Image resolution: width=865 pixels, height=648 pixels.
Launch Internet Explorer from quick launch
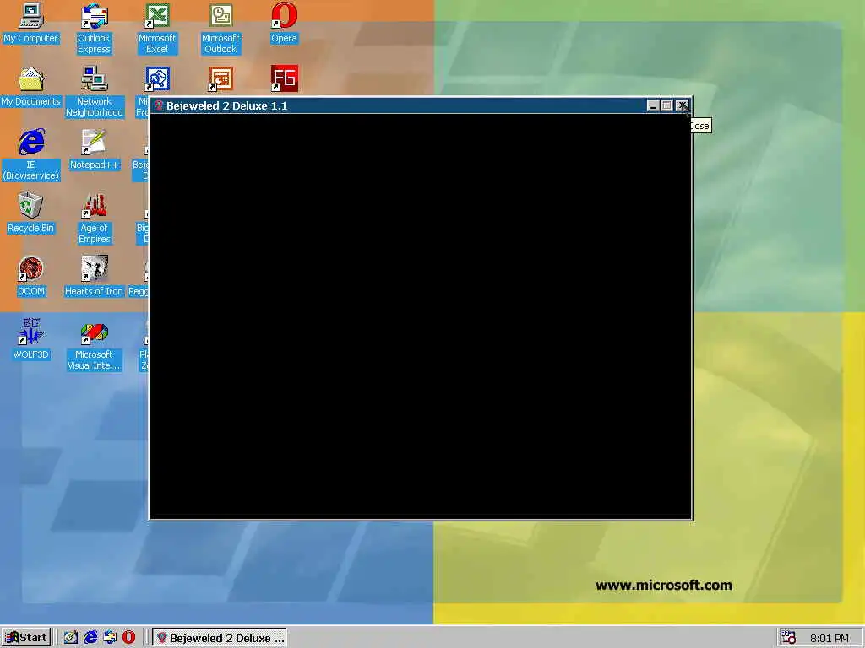pyautogui.click(x=90, y=638)
